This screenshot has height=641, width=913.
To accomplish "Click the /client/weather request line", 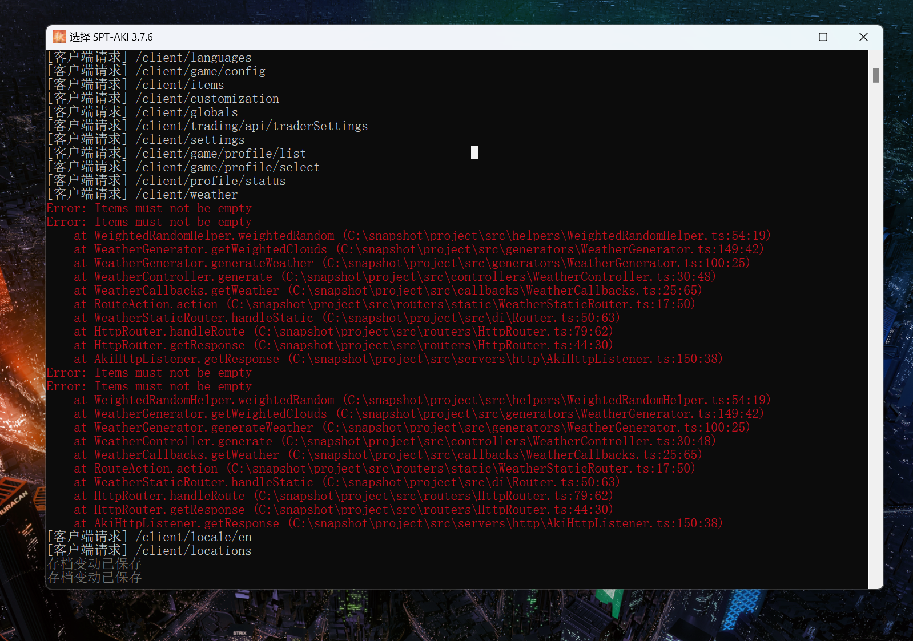I will pyautogui.click(x=186, y=195).
